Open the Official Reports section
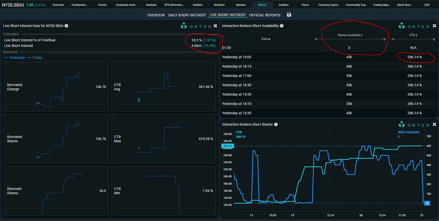 pyautogui.click(x=265, y=15)
